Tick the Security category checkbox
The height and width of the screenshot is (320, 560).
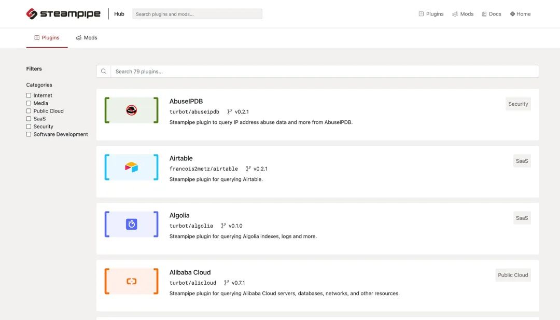click(x=29, y=127)
